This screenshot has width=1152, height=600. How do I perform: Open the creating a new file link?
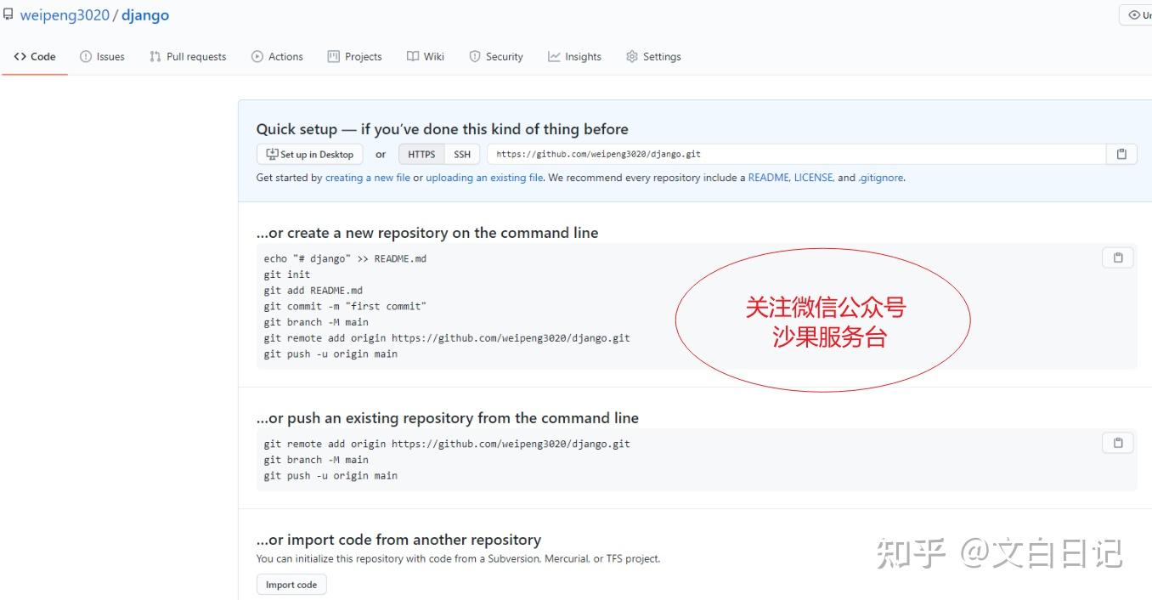367,178
